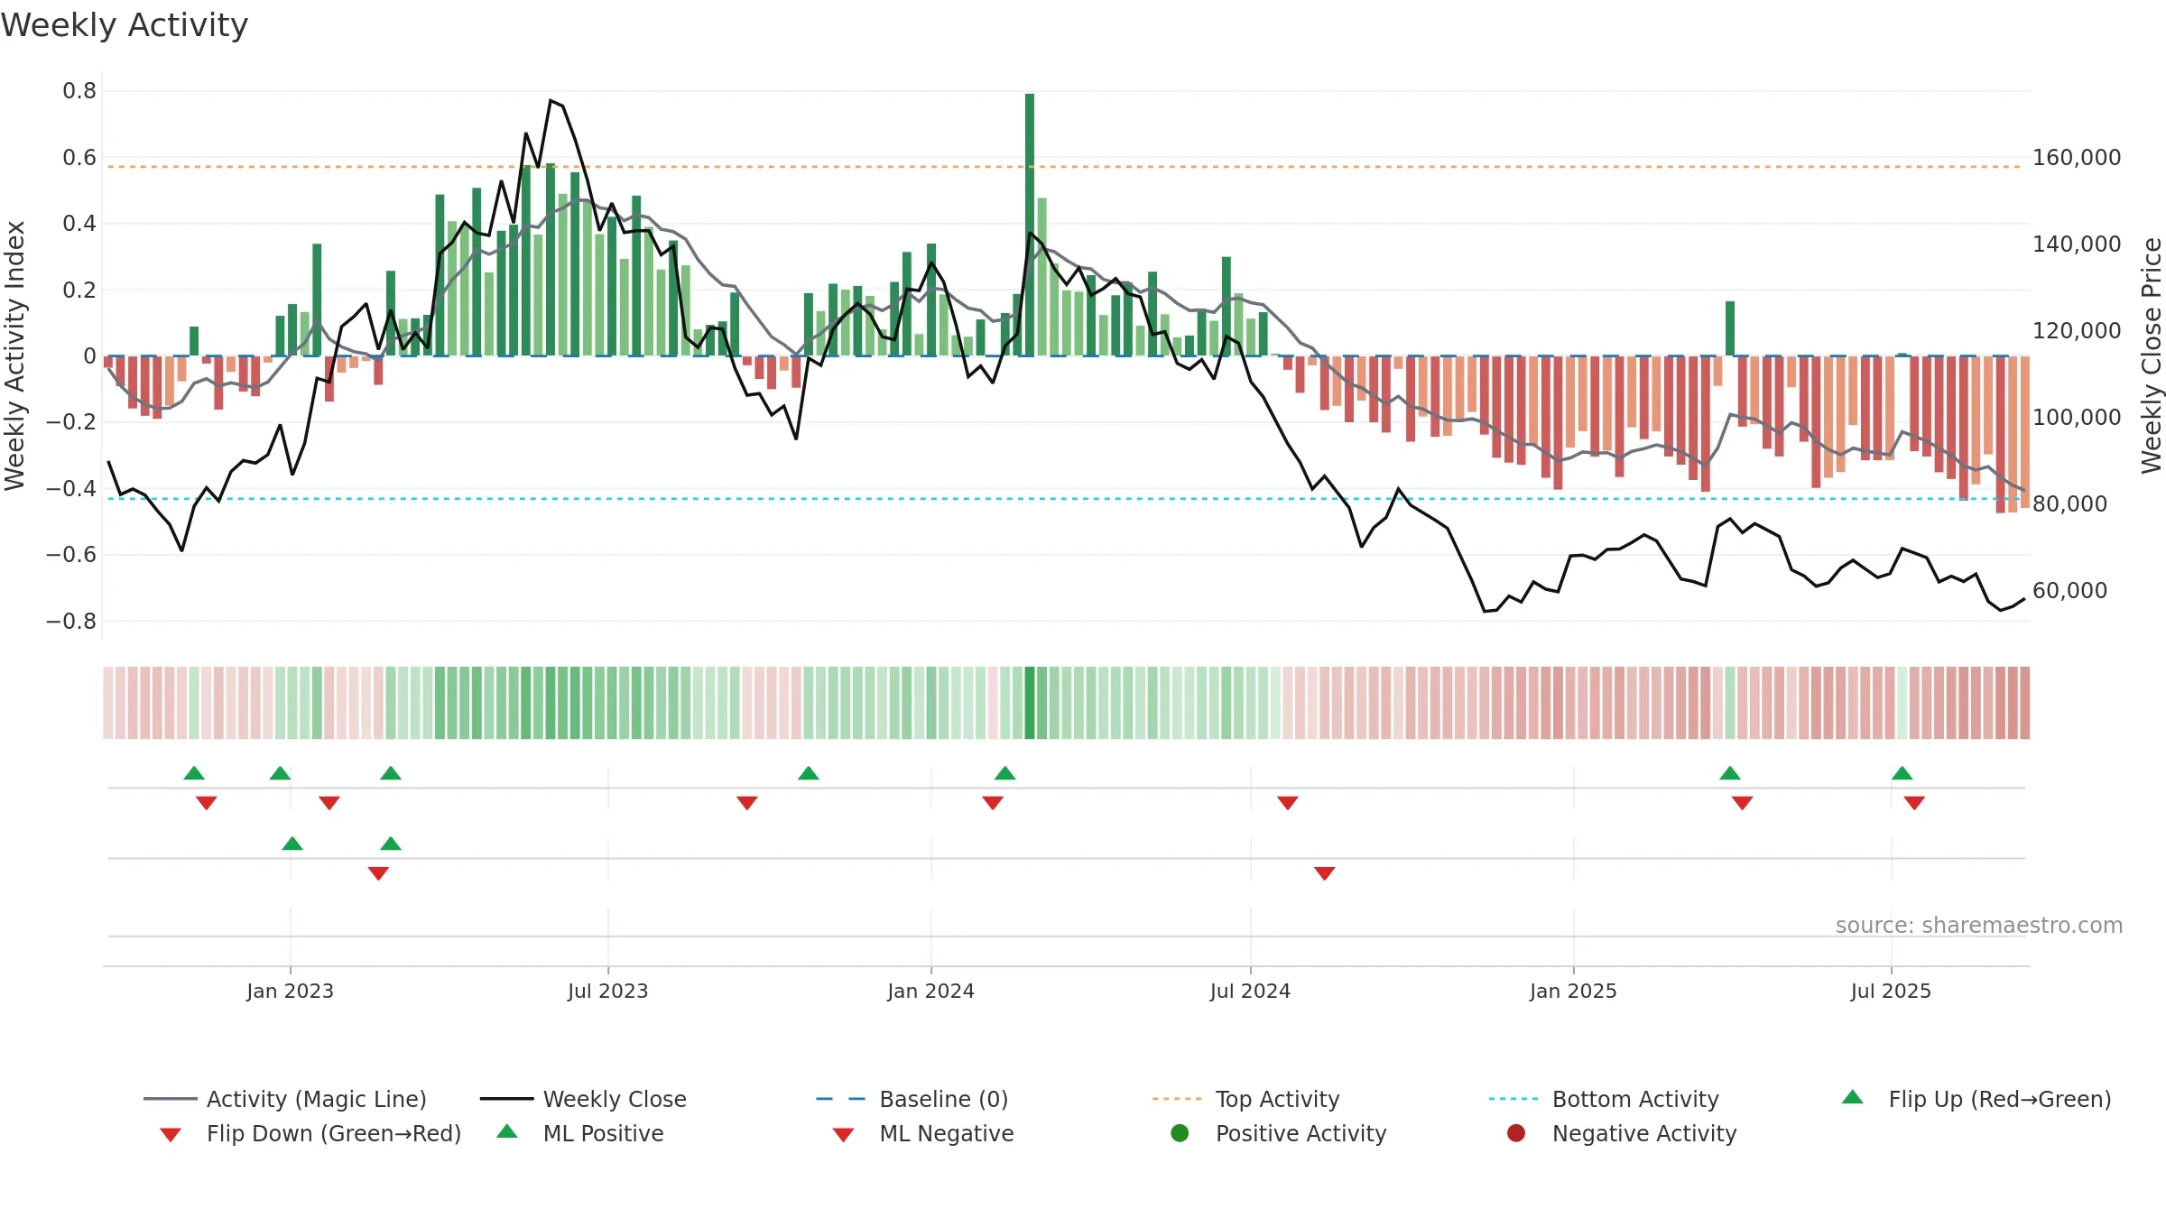2166x1218 pixels.
Task: Select the Flip Down triangle in September 2023
Action: pos(747,803)
